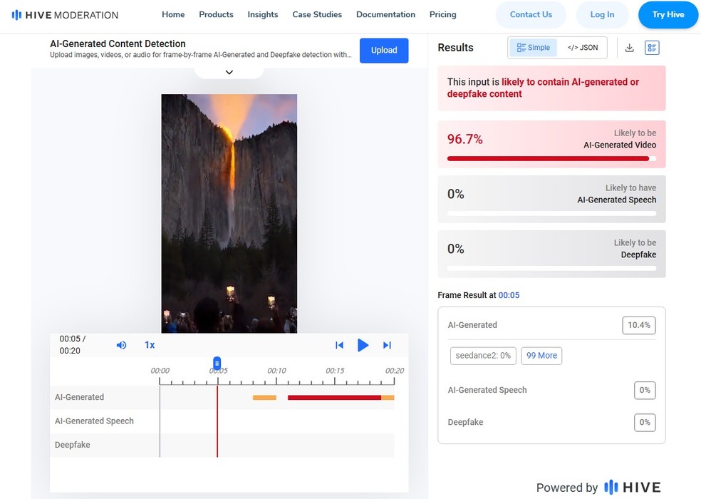The height and width of the screenshot is (499, 701).
Task: Click the blue Upload button
Action: pos(384,50)
